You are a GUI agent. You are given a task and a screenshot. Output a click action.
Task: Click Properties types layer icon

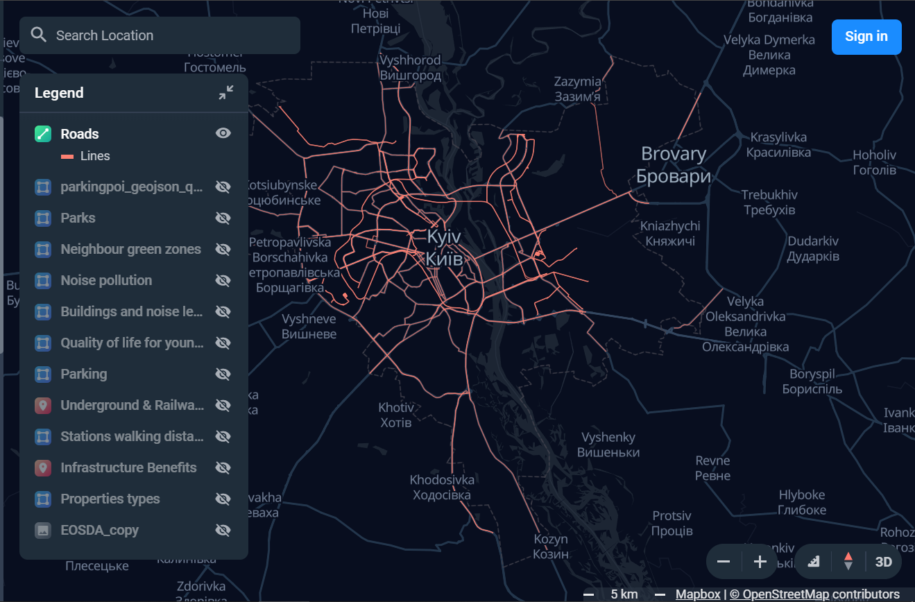tap(43, 499)
